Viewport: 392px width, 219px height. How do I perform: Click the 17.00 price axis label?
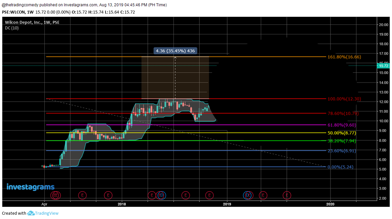coord(383,54)
